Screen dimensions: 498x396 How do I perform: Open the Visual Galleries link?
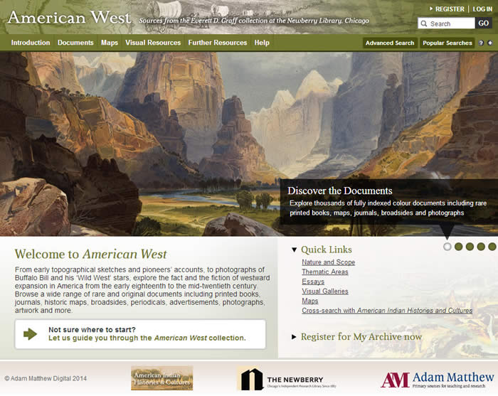[325, 291]
